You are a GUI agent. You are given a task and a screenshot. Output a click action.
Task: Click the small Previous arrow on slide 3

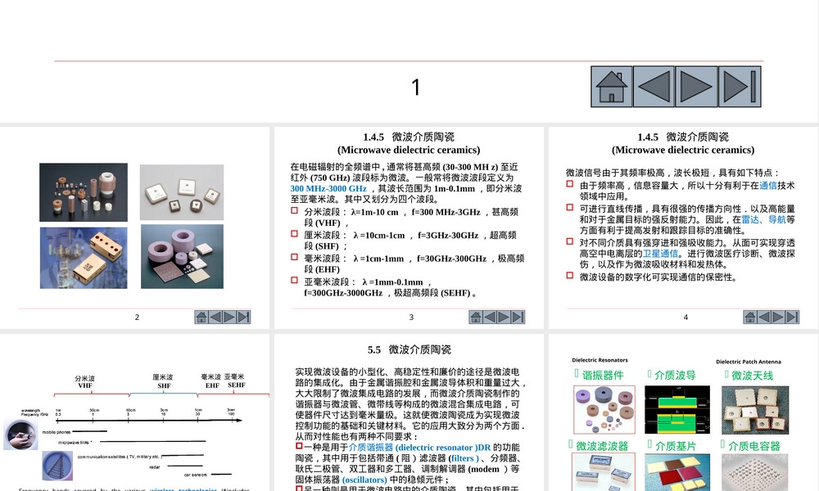coord(490,317)
